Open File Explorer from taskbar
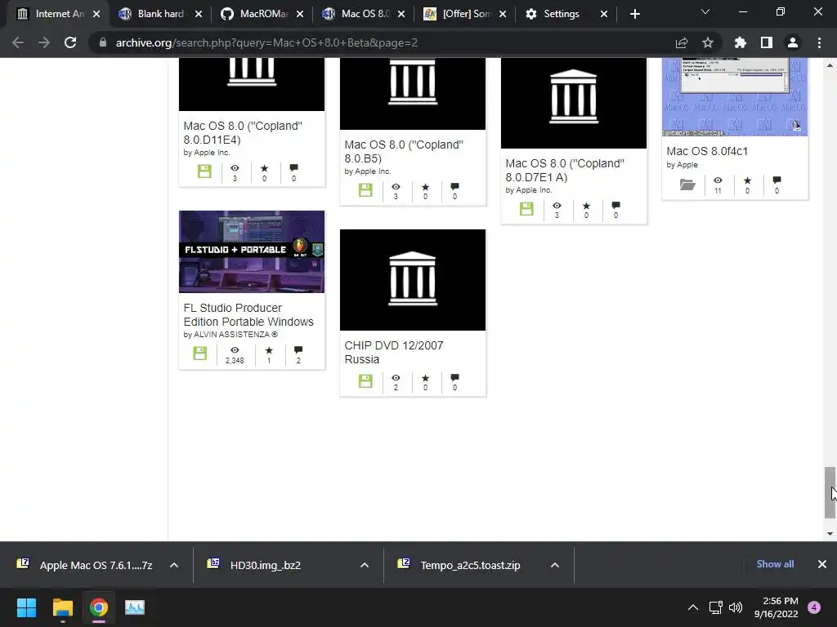The height and width of the screenshot is (627, 837). tap(62, 607)
